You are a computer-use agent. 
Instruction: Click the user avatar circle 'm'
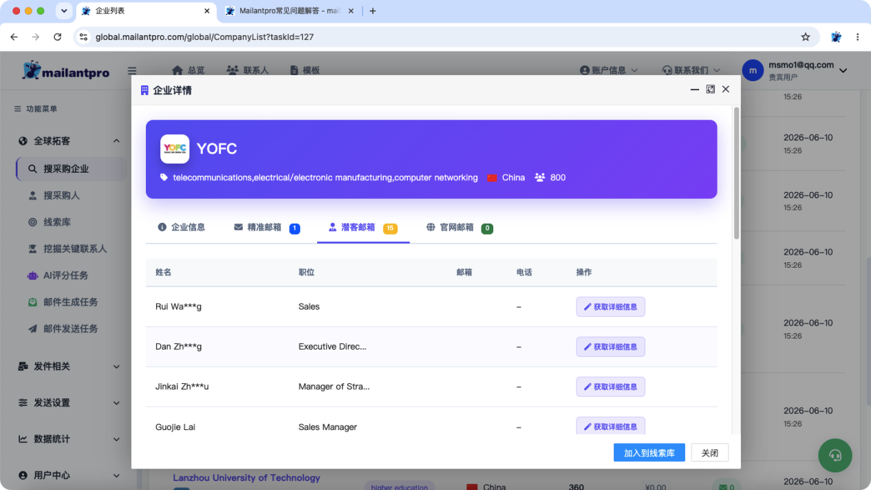click(x=753, y=70)
